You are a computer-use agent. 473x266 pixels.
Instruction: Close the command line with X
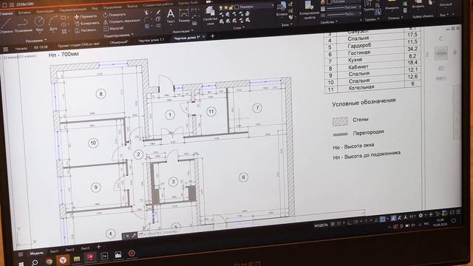pos(127,236)
